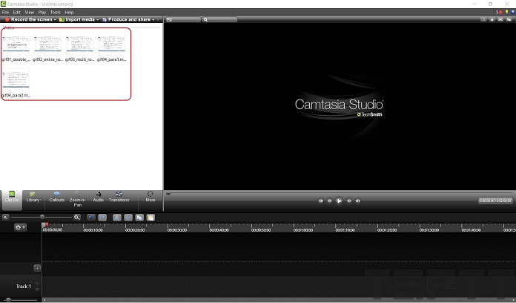Open the Clip Bin tab
Viewport: 516px width, 303px height.
(x=12, y=200)
